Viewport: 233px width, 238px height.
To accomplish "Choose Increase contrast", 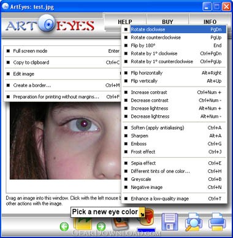I will tap(174, 92).
